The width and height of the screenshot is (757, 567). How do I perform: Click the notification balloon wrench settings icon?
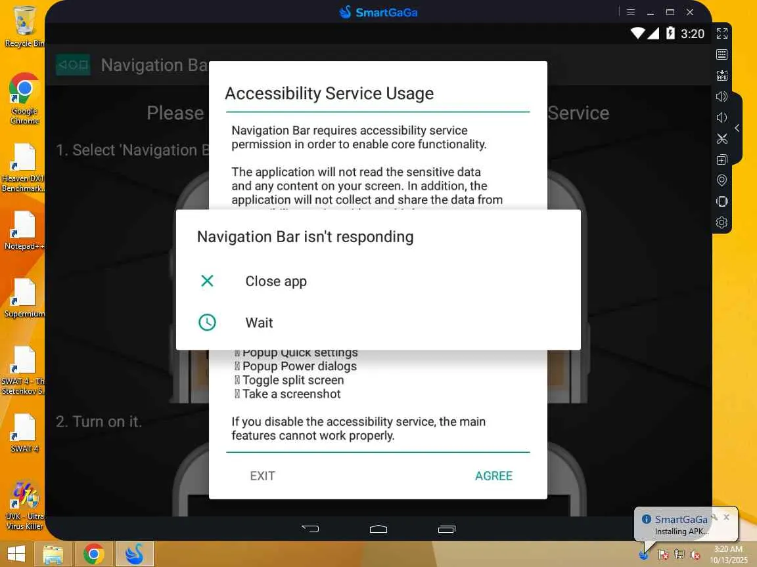click(x=714, y=517)
